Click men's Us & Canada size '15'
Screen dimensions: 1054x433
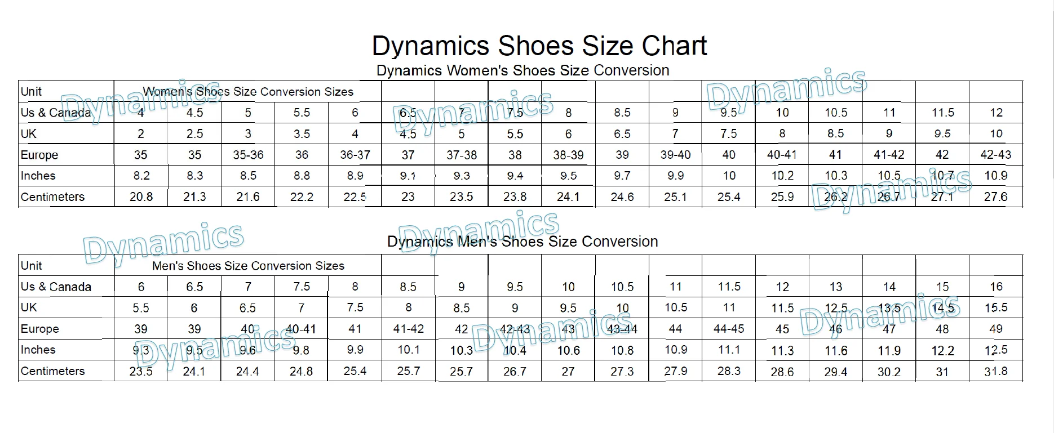[942, 287]
